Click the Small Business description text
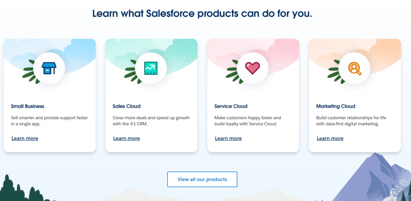Screen dimensions: 411x201 [x=49, y=121]
